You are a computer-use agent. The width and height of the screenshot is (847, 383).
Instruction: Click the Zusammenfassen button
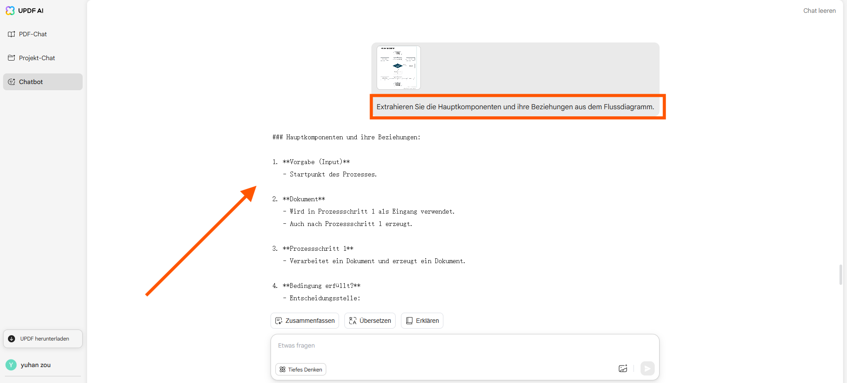coord(305,321)
